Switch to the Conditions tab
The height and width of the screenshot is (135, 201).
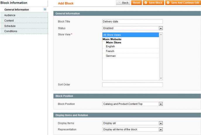pyautogui.click(x=24, y=31)
